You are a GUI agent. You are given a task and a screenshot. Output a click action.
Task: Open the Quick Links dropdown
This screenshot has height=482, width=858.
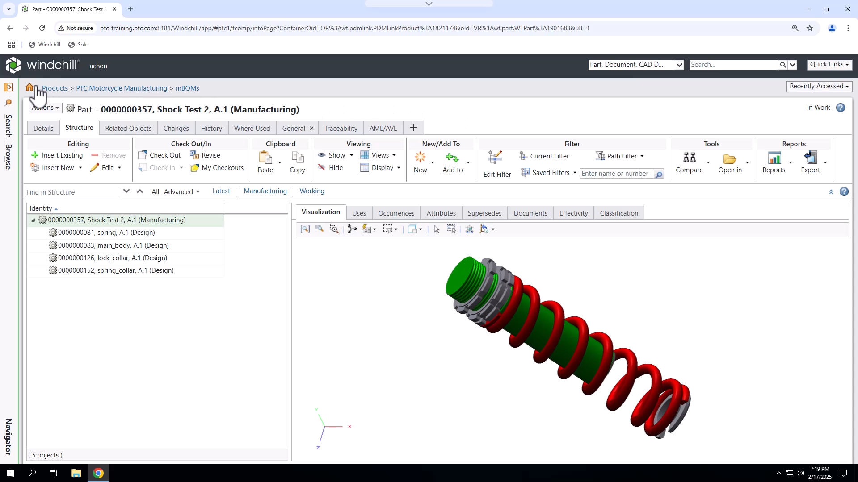(829, 64)
